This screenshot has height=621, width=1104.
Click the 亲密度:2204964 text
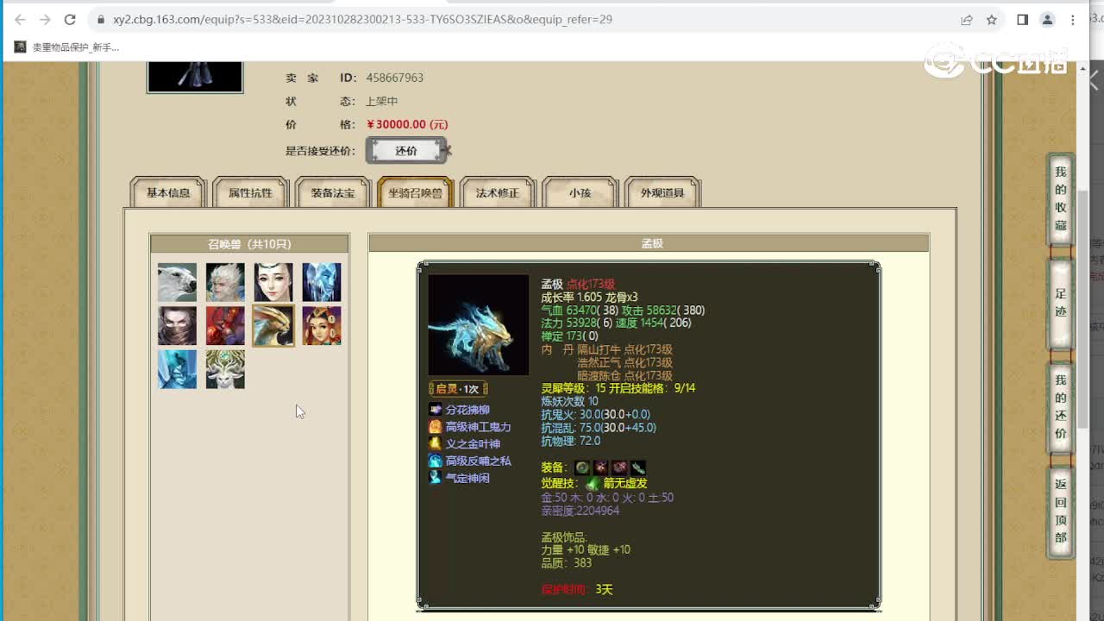click(580, 511)
